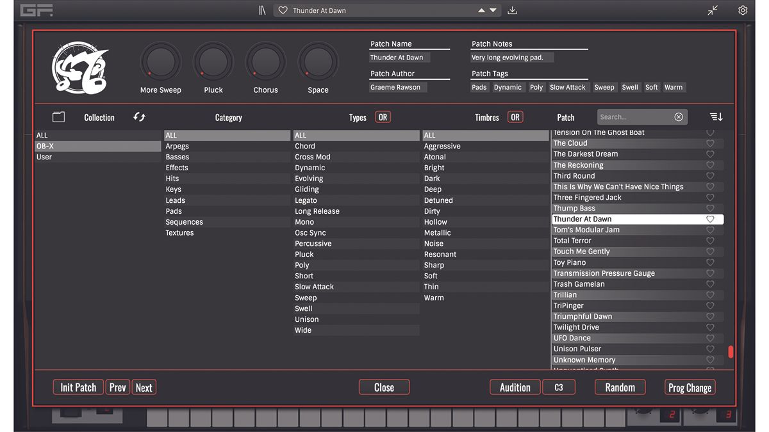Refresh the collection with the sync arrows
The height and width of the screenshot is (432, 769).
pyautogui.click(x=139, y=116)
